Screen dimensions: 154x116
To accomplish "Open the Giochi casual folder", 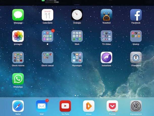I will [x=47, y=57].
